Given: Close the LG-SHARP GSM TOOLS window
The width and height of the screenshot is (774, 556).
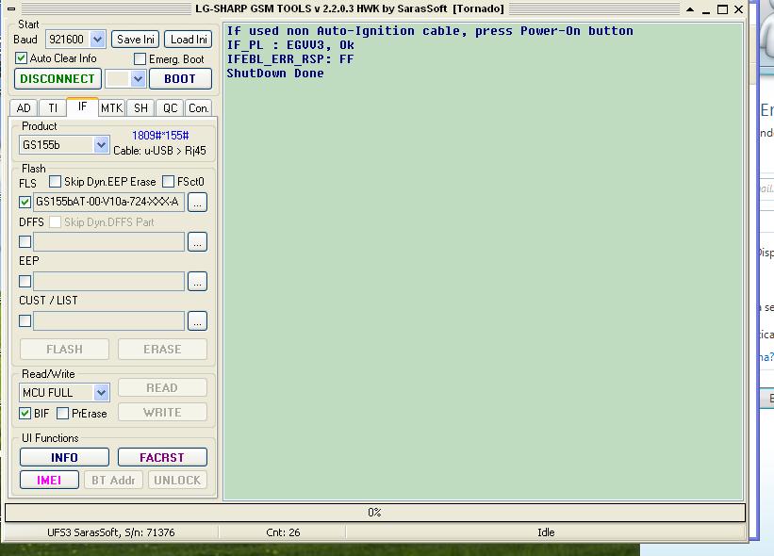Looking at the screenshot, I should point(738,9).
